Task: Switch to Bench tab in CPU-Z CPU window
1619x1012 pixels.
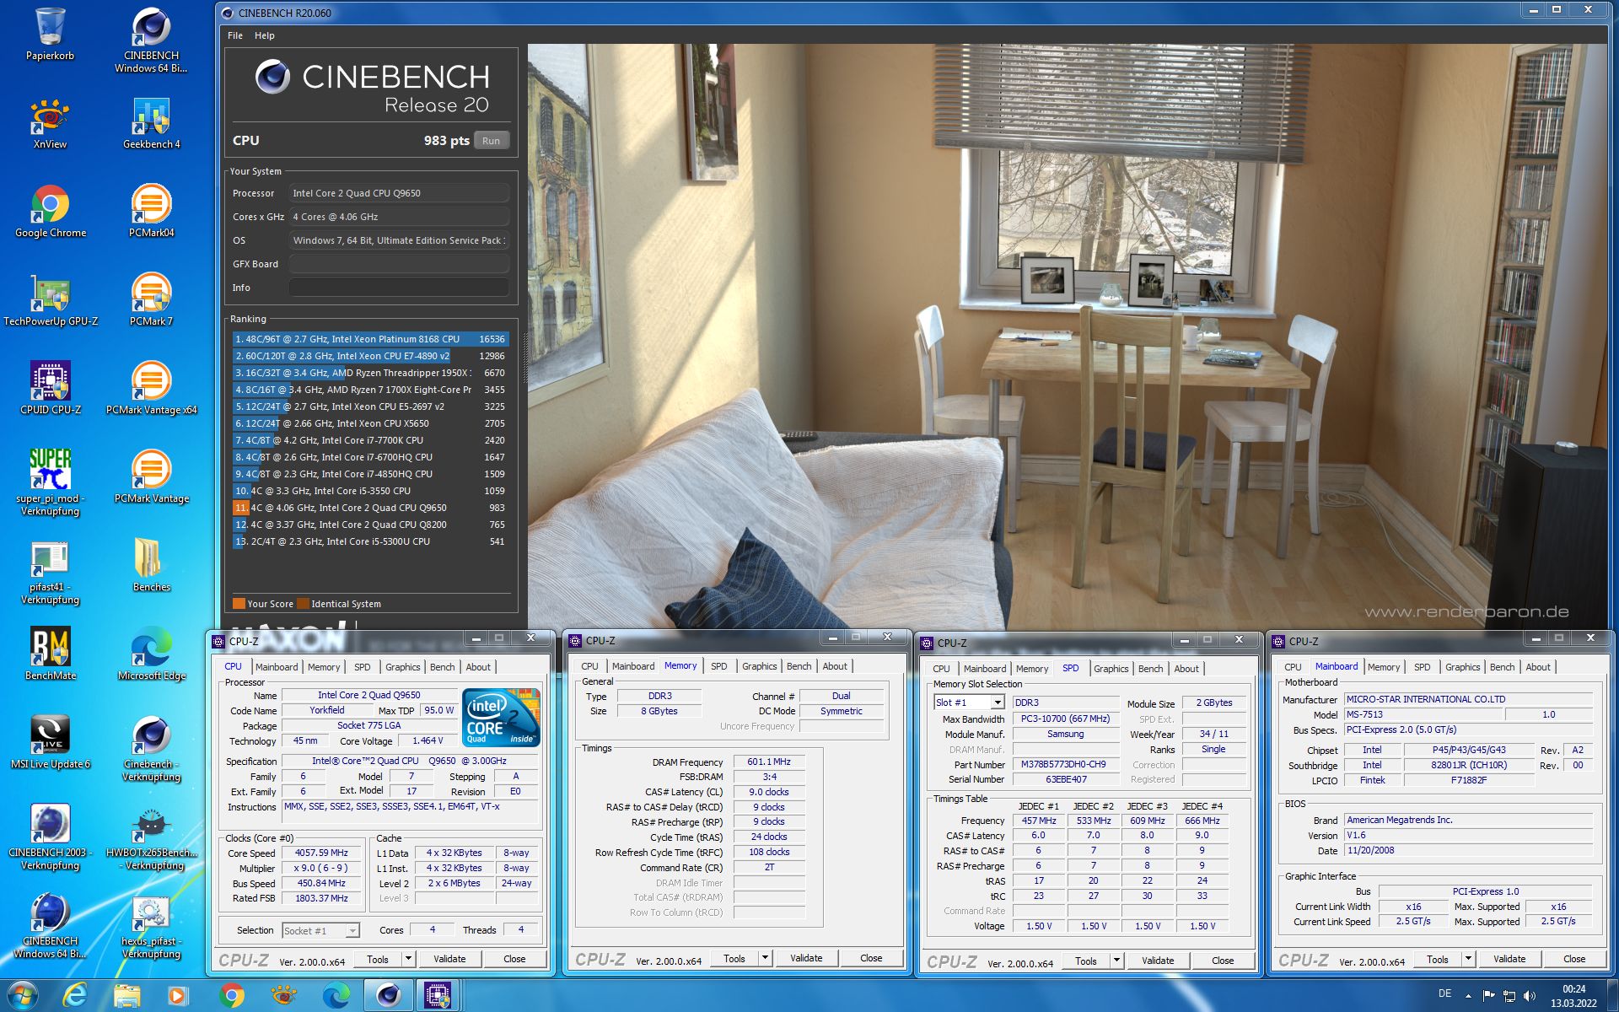Action: tap(442, 667)
